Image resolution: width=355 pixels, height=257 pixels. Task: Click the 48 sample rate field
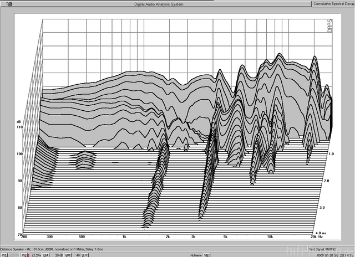click(77, 254)
